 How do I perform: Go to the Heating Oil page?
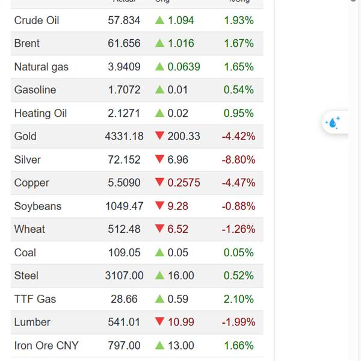(40, 113)
